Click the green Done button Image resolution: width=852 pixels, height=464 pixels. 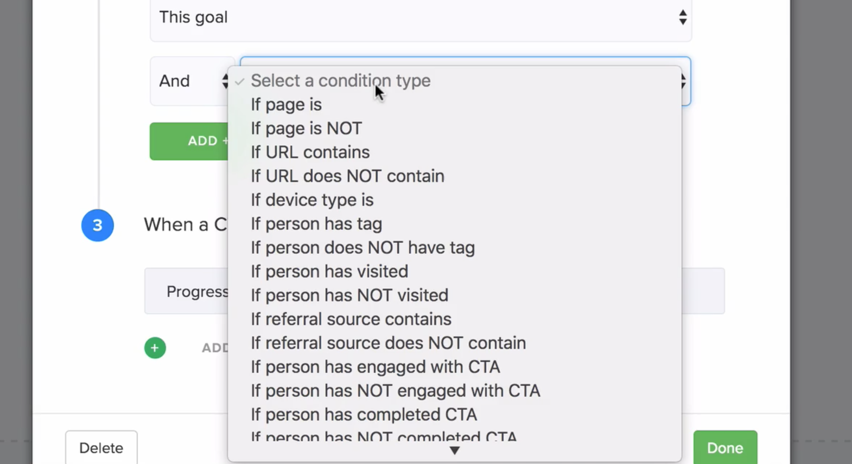[x=724, y=448]
